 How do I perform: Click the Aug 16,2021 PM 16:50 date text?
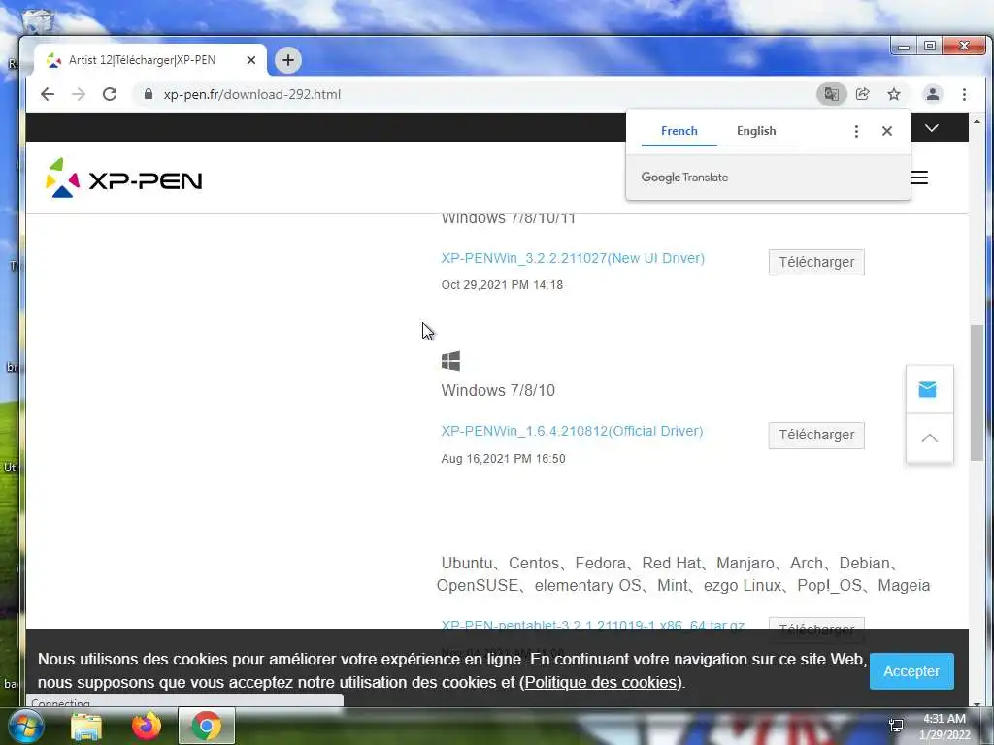pyautogui.click(x=504, y=459)
